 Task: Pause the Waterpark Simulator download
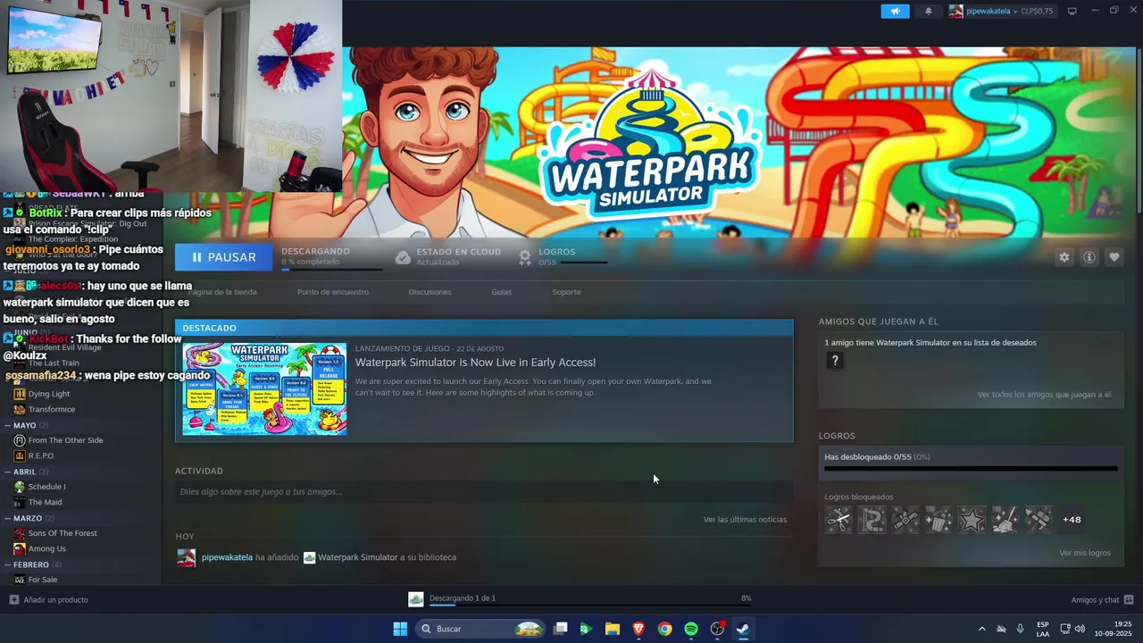tap(223, 257)
